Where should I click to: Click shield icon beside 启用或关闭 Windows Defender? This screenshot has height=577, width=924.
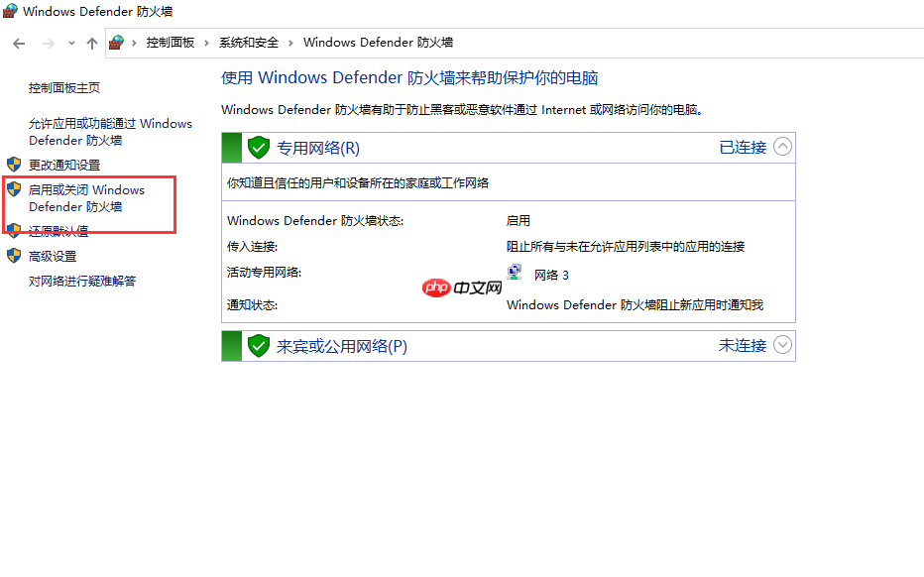[14, 188]
